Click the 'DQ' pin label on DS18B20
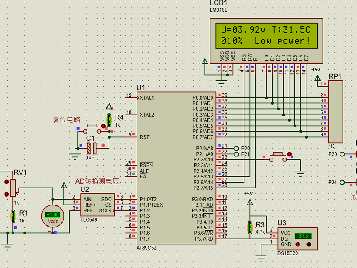Image resolution: width=357 pixels, height=268 pixels. 284,239
